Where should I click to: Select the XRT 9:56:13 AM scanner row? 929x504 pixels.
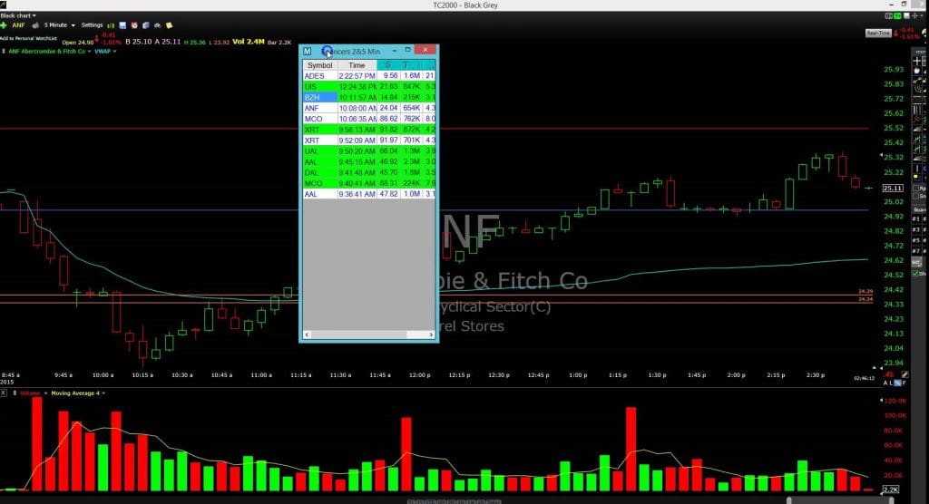click(x=369, y=130)
